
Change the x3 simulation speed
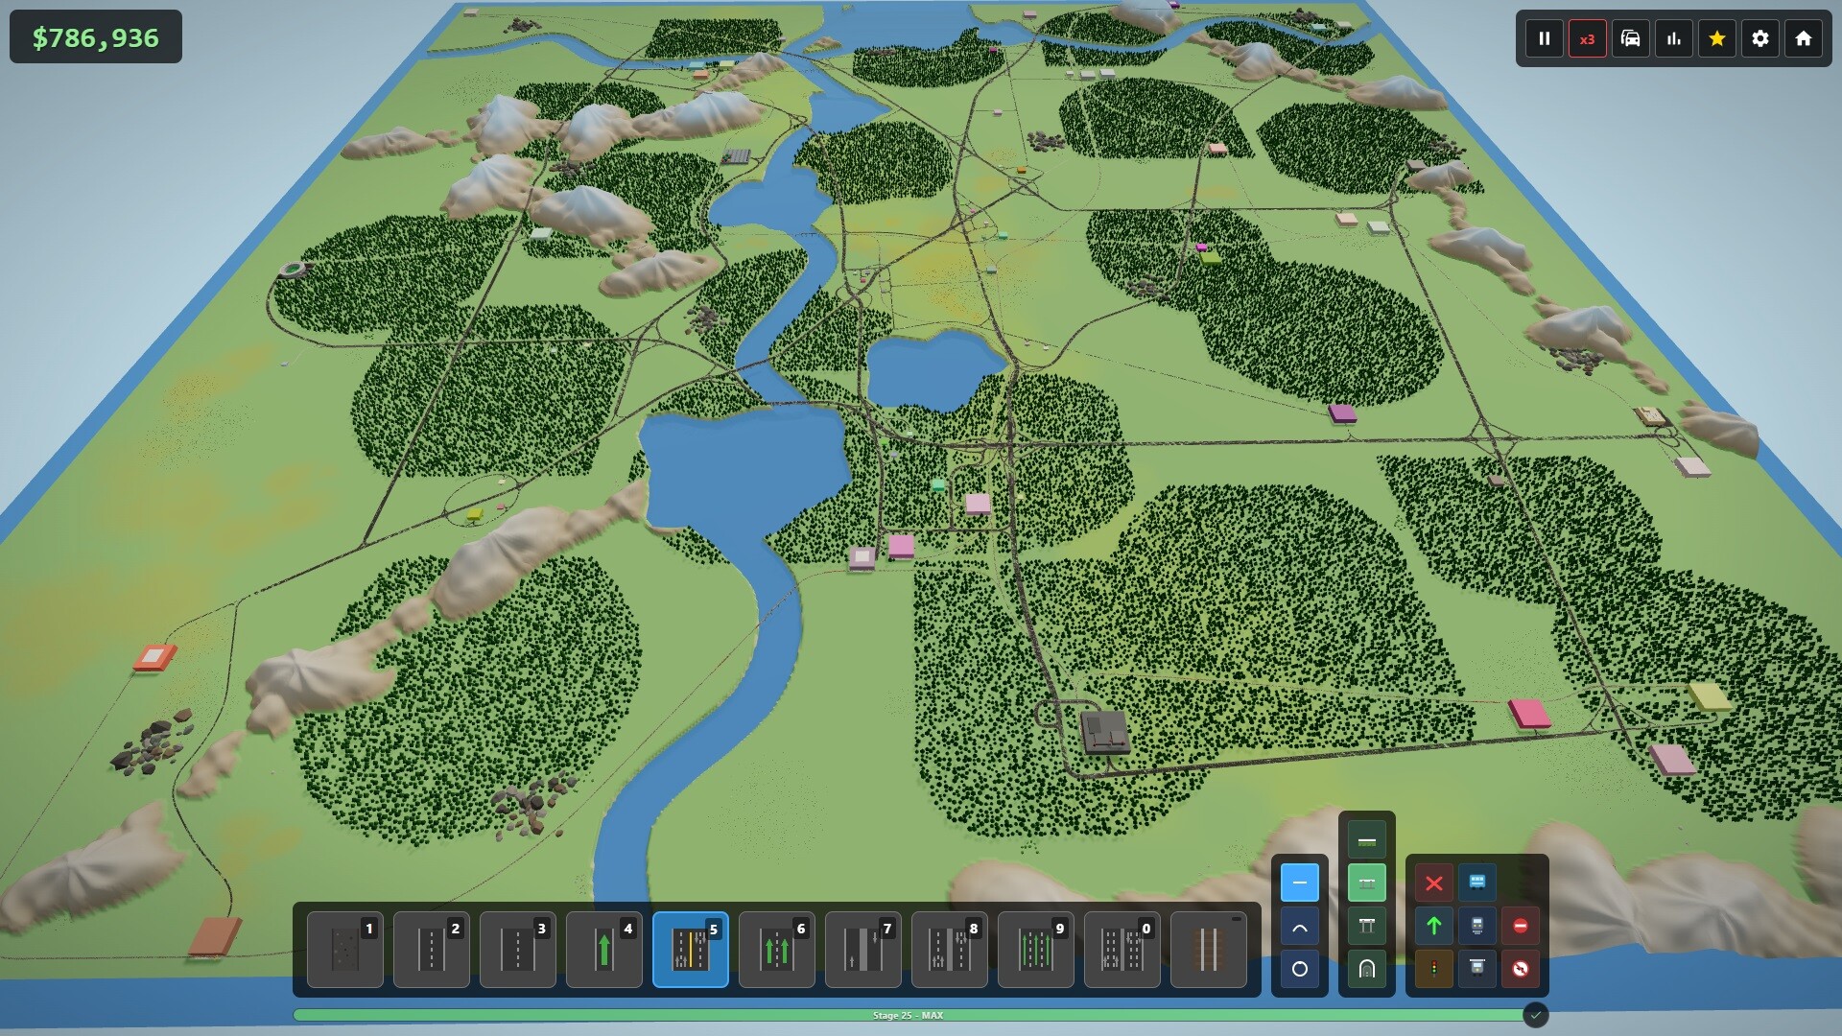[1588, 38]
